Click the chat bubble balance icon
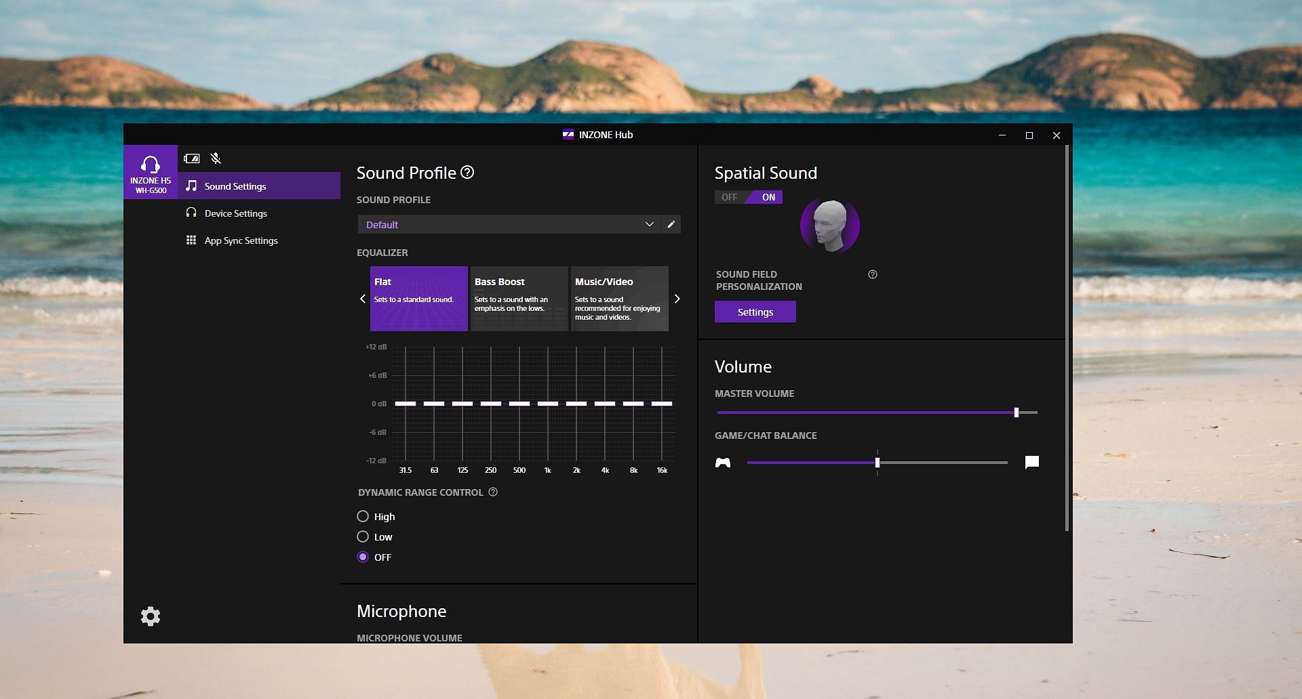The image size is (1302, 699). pos(1031,463)
